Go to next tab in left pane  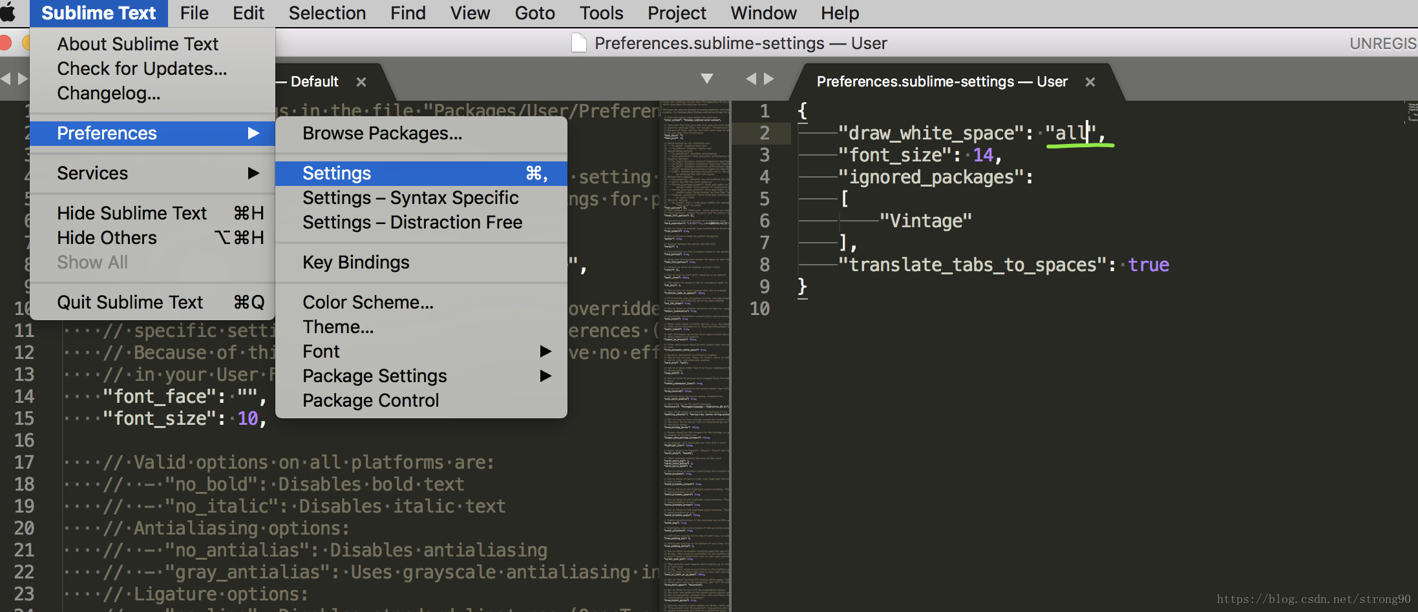click(23, 79)
